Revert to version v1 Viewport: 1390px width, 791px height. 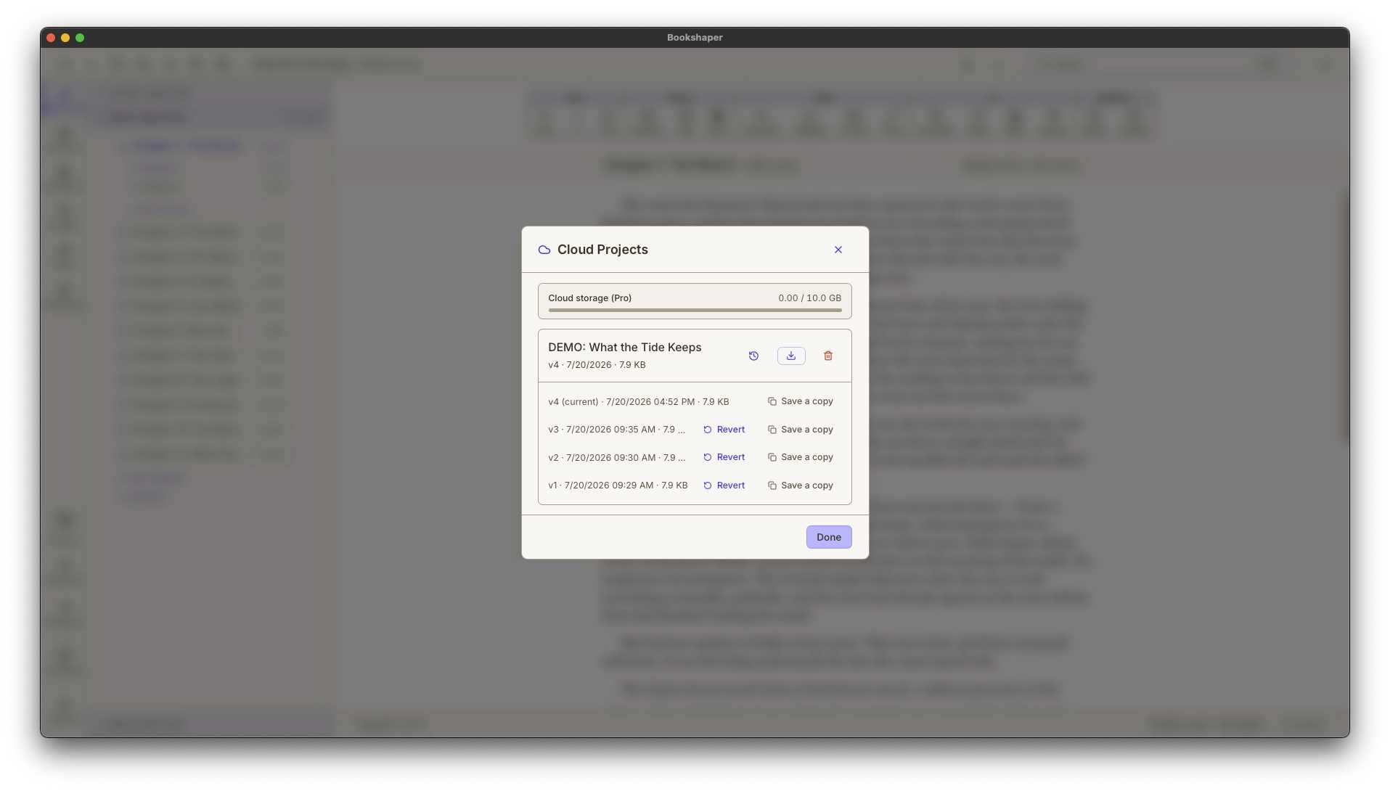[724, 485]
